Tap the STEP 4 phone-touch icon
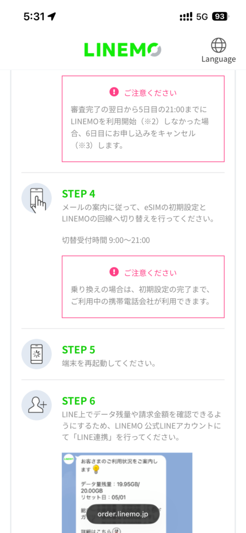The image size is (246, 533). [x=37, y=198]
